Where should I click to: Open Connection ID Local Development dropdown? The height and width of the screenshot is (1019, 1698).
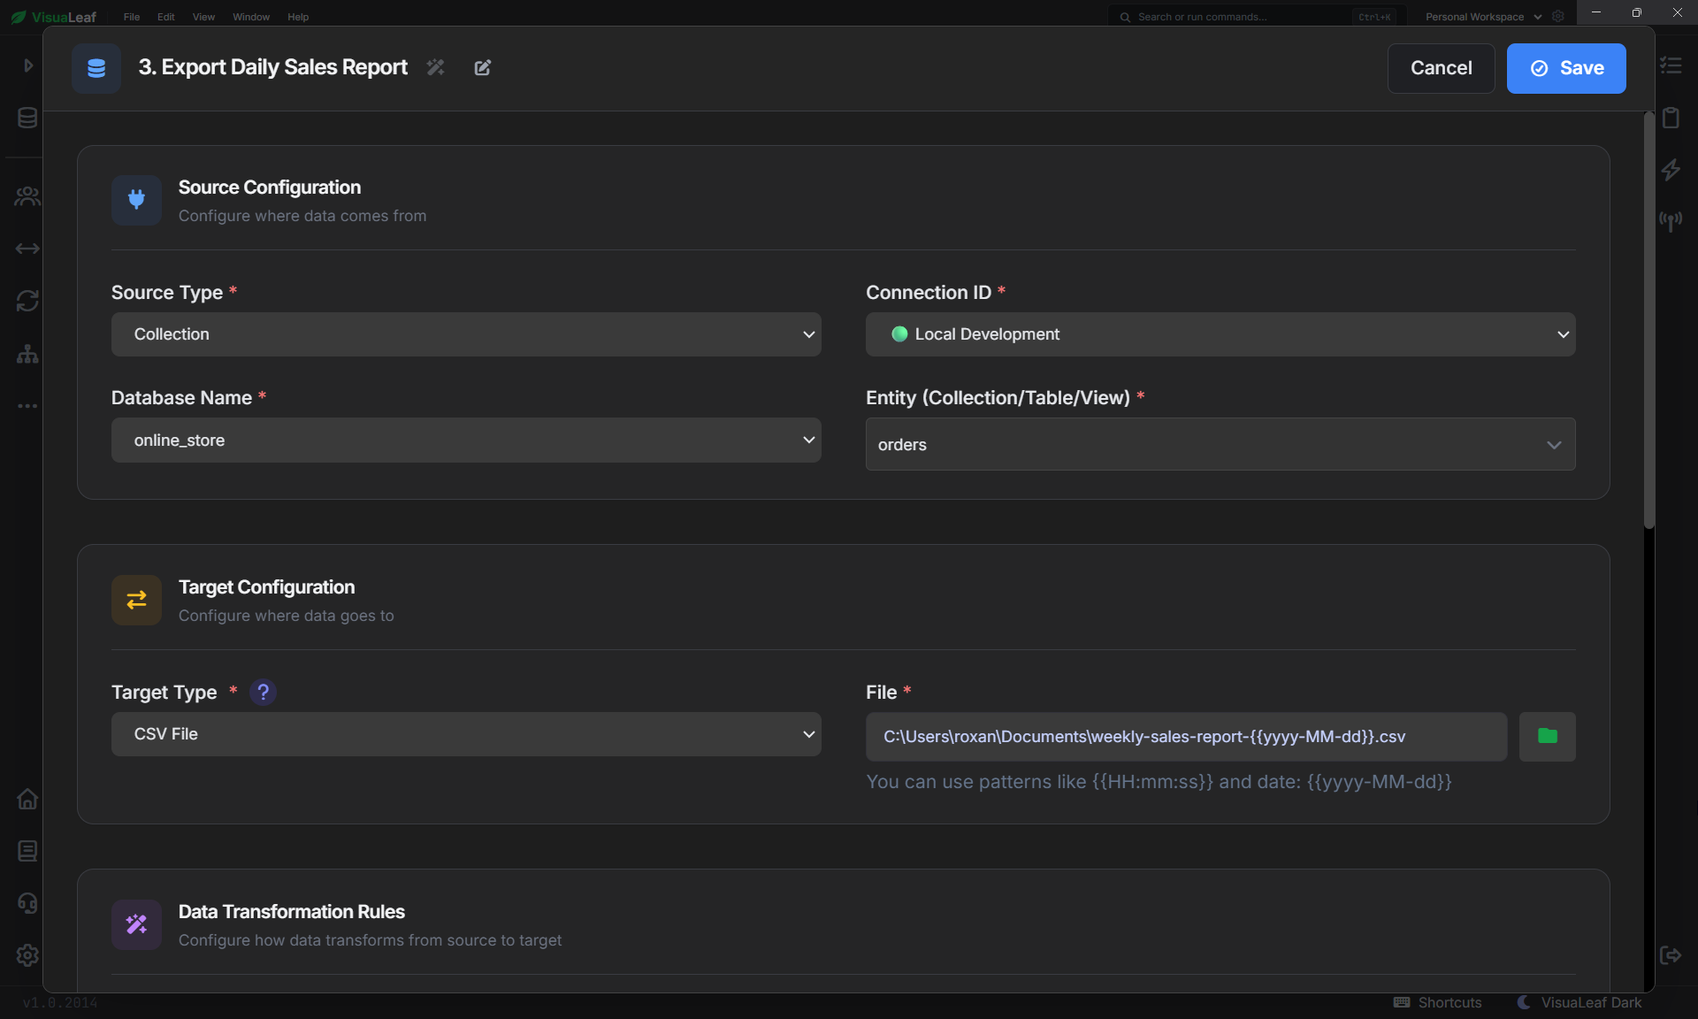(1220, 334)
